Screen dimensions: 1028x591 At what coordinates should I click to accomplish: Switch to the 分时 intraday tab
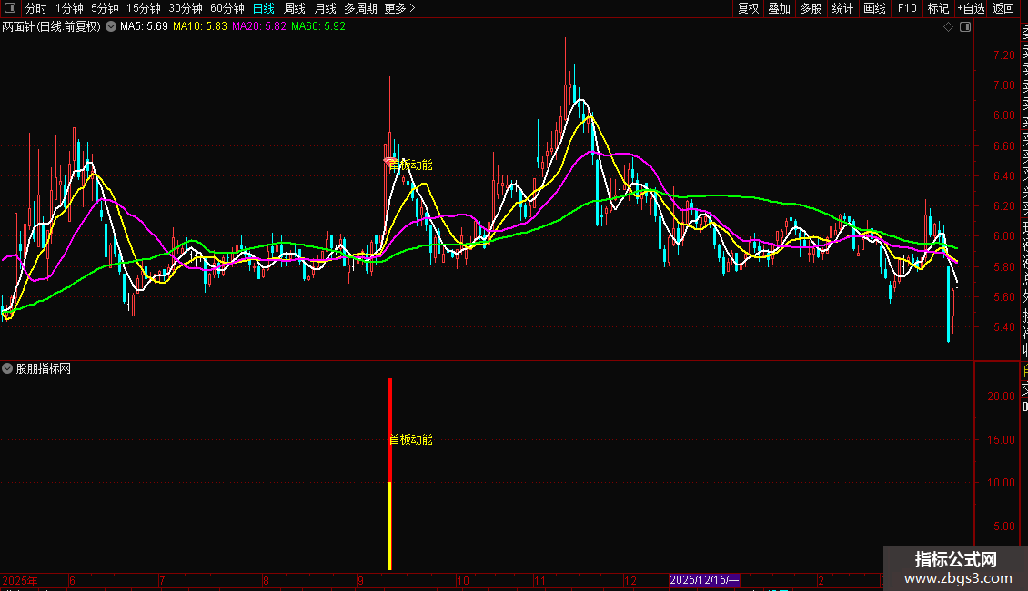35,8
